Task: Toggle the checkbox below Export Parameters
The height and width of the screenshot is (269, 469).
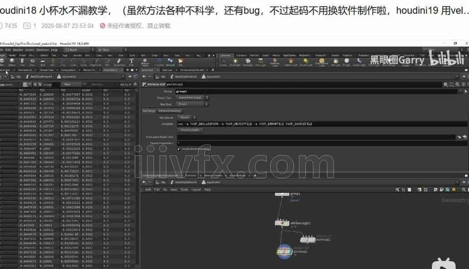Action: [179, 149]
